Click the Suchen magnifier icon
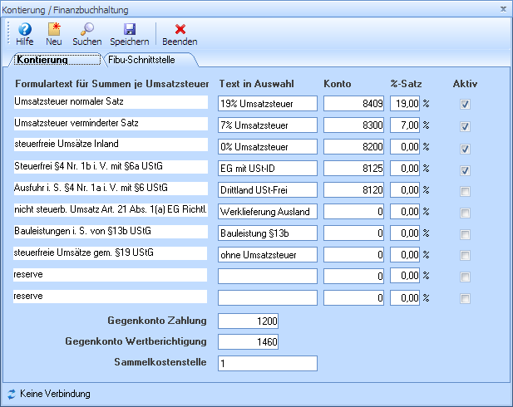Screen dimensions: 513x407 [86, 29]
